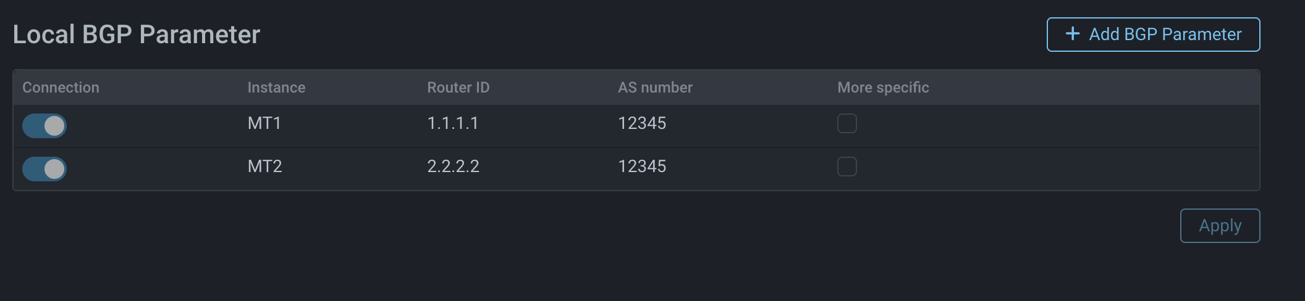
Task: Select the Instance column header
Action: [276, 88]
